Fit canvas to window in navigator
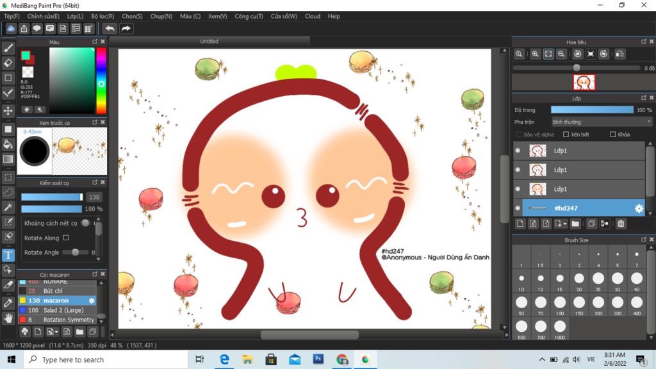The image size is (656, 369). [x=548, y=54]
